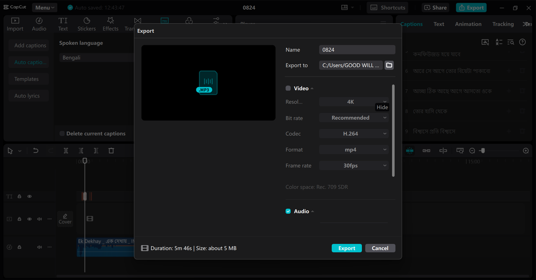Hide the text caption track with eye icon
536x280 pixels.
click(29, 196)
